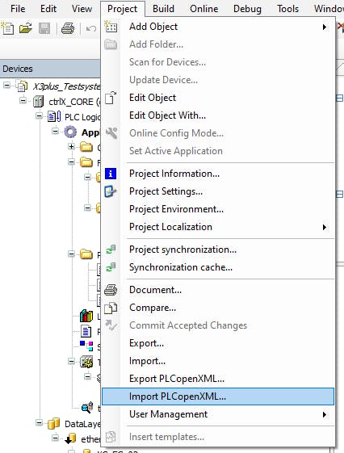Image resolution: width=344 pixels, height=453 pixels.
Task: Click the Compare documents icon
Action: click(x=111, y=308)
